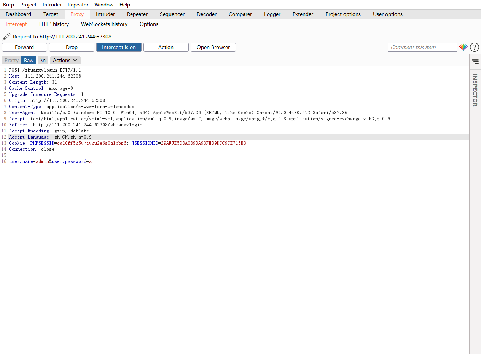The height and width of the screenshot is (354, 481).
Task: Open the Project menu
Action: click(x=28, y=5)
